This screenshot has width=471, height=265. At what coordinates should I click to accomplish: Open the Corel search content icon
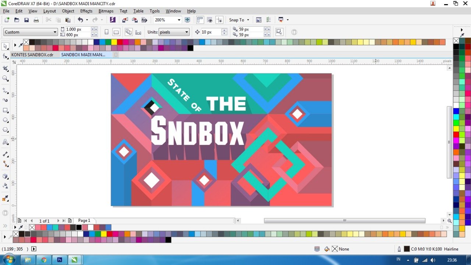point(113,20)
